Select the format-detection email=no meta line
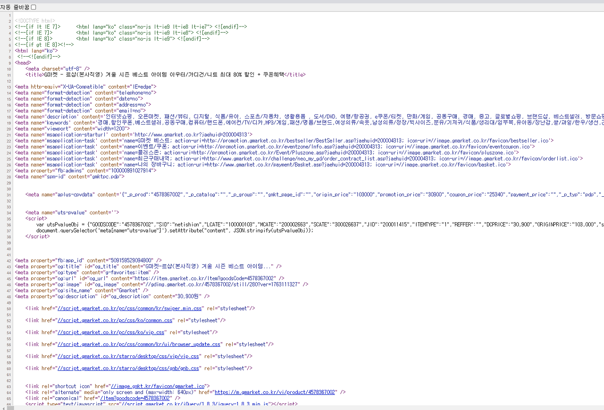Viewport: 604px width, 410px height. (80, 110)
